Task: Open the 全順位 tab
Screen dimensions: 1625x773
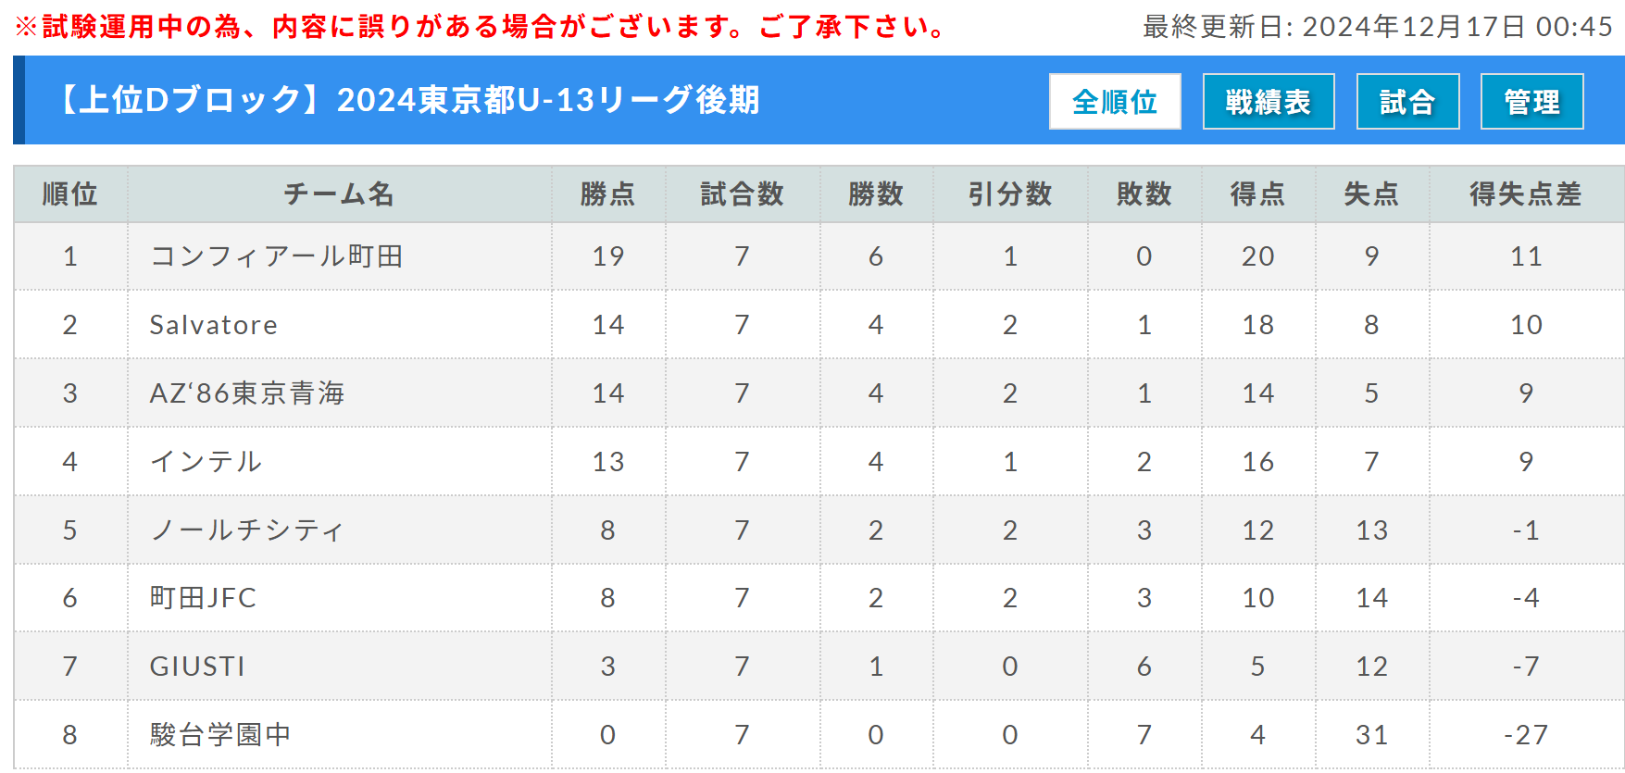Action: pos(1115,101)
